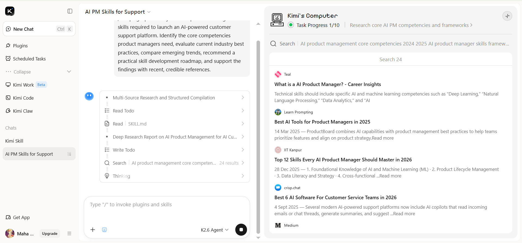Open Best 6 AI Software For Customer Service result
The image size is (522, 243).
[x=335, y=198]
